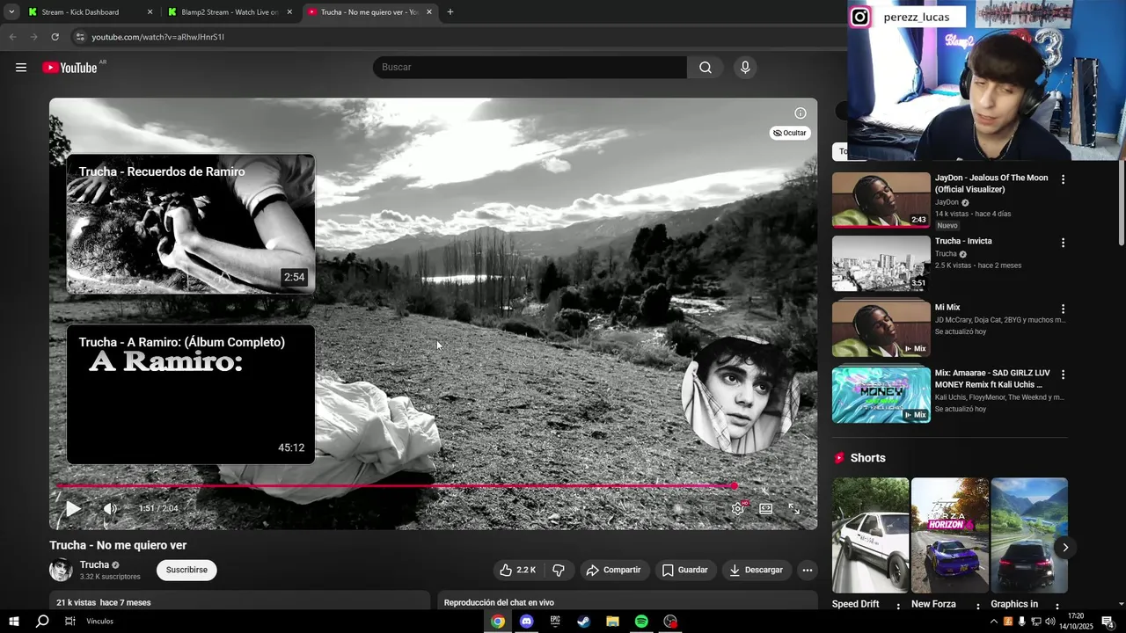1126x633 pixels.
Task: Open JayDon Jealous Of The Moon video
Action: click(x=991, y=183)
